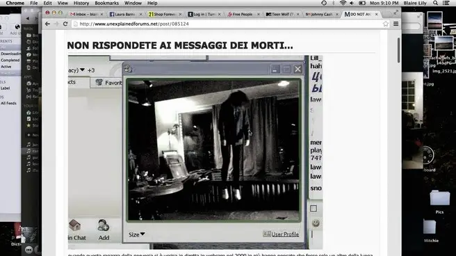This screenshot has height=256, width=456.
Task: Click the smiley emoticon icon
Action: (316, 223)
